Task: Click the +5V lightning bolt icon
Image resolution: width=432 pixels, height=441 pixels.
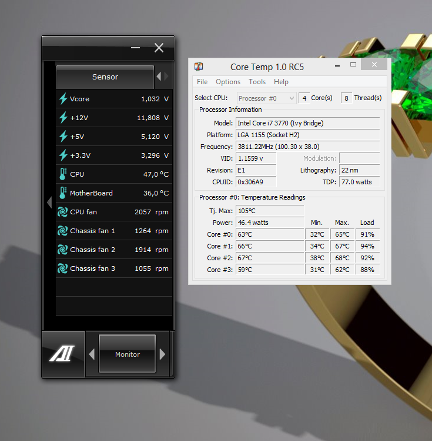Action: 63,137
